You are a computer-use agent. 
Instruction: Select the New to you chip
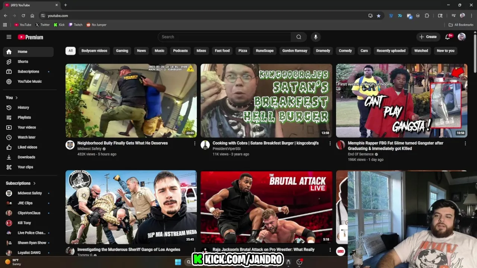pyautogui.click(x=446, y=51)
